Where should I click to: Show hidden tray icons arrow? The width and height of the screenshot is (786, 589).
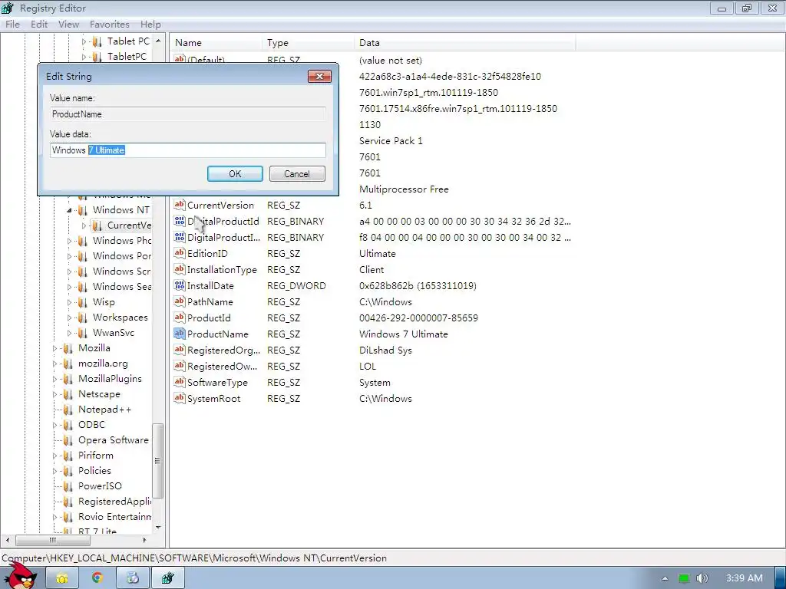665,578
